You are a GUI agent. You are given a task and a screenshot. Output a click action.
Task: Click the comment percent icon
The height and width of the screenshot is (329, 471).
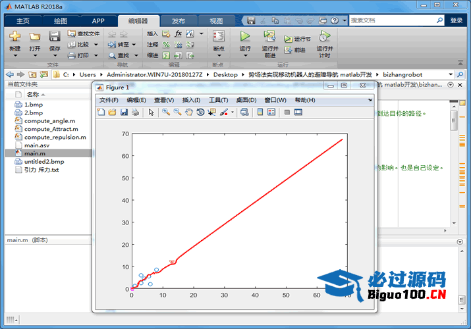[166, 44]
